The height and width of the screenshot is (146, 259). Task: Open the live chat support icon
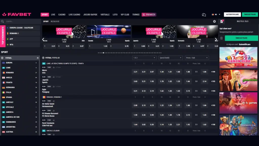(x=204, y=15)
